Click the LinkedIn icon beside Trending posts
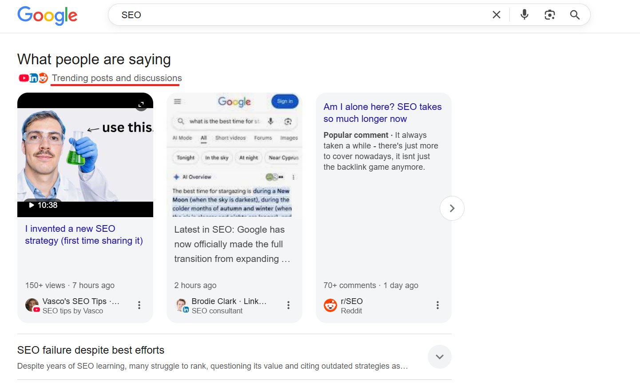 [x=33, y=78]
